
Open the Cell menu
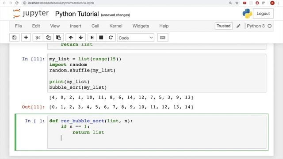tap(96, 26)
